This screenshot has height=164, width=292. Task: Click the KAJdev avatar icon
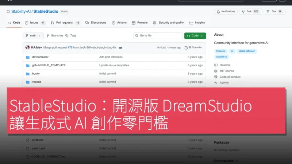28,47
